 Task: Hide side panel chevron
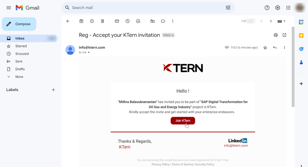coord(301,166)
